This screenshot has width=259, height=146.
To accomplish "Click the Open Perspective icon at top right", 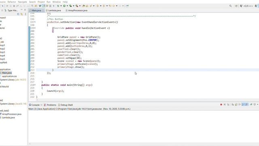I will click(236, 6).
